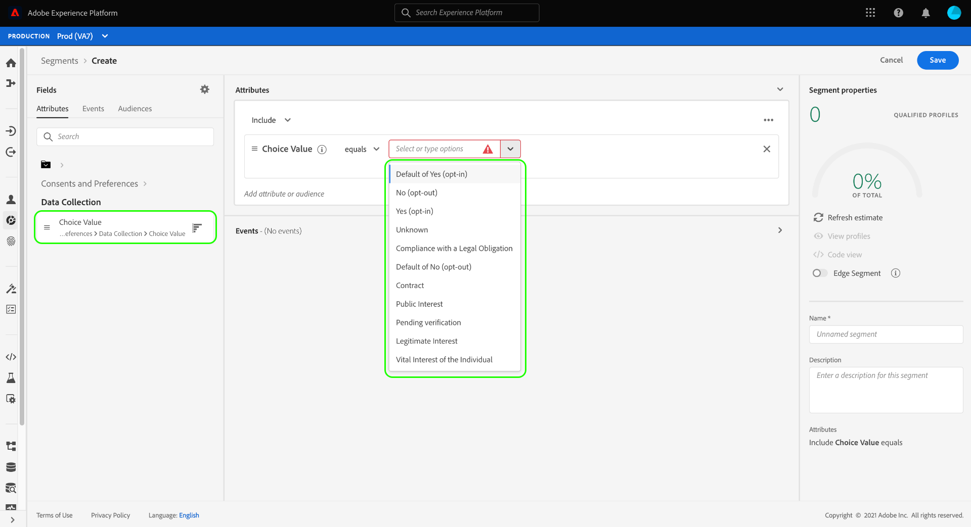The image size is (971, 527).
Task: Switch to the Events tab
Action: tap(93, 109)
